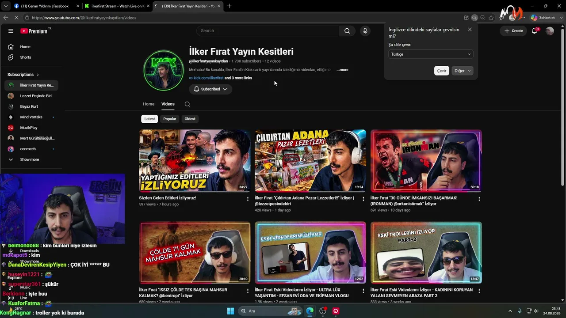Image resolution: width=566 pixels, height=318 pixels.
Task: Open the Subscribed notification dropdown
Action: (210, 89)
